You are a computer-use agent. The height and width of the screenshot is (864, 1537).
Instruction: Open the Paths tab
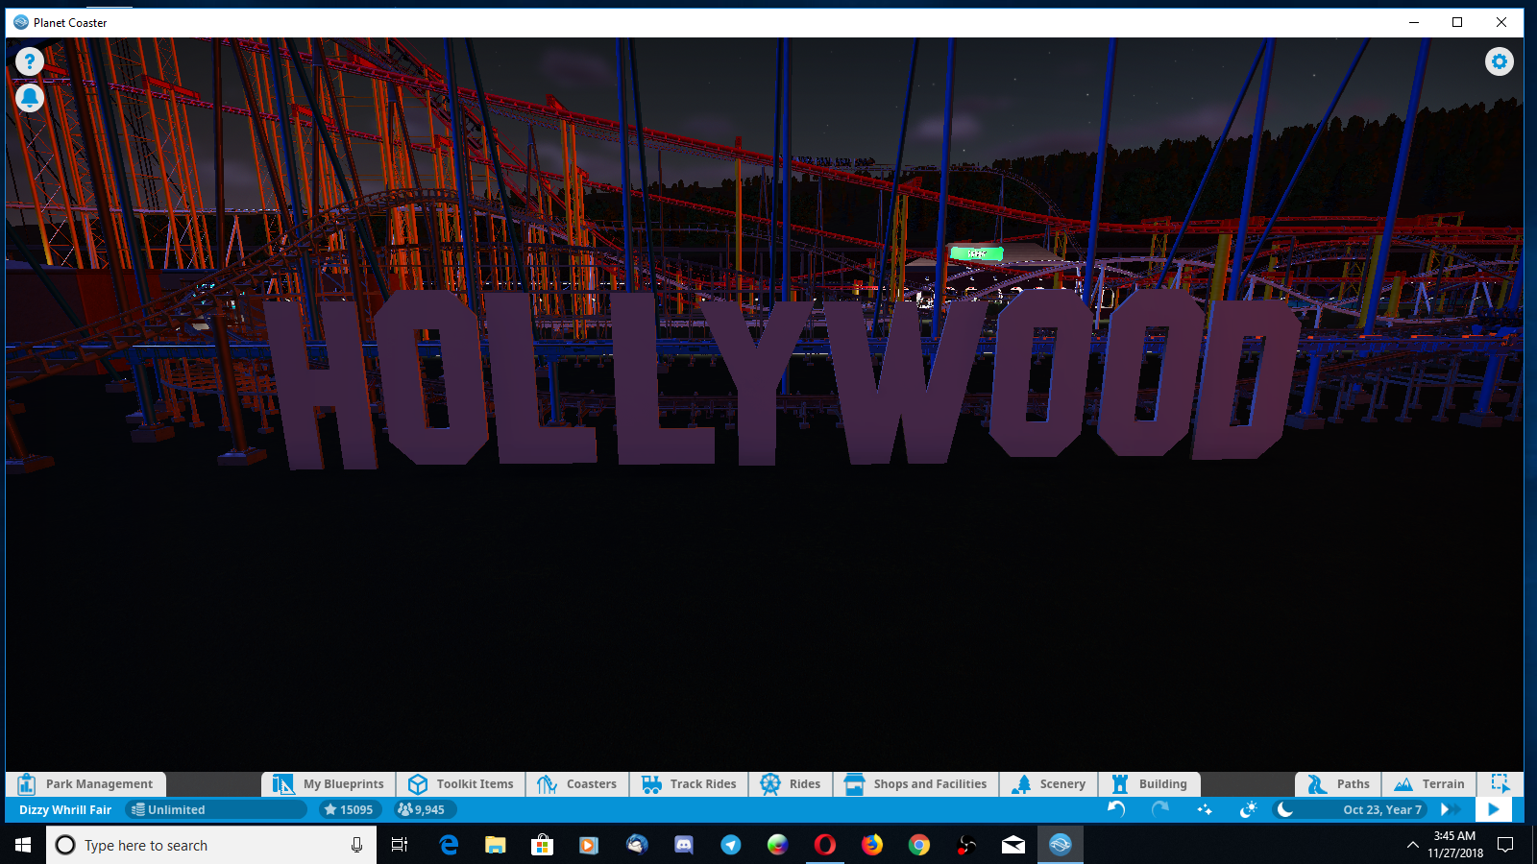[1338, 783]
